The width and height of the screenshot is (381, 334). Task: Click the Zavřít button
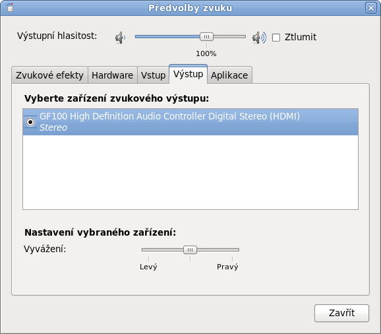coord(341,313)
